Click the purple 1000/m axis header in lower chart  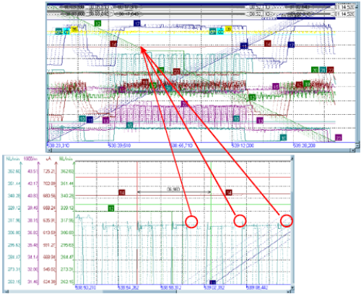coord(31,159)
